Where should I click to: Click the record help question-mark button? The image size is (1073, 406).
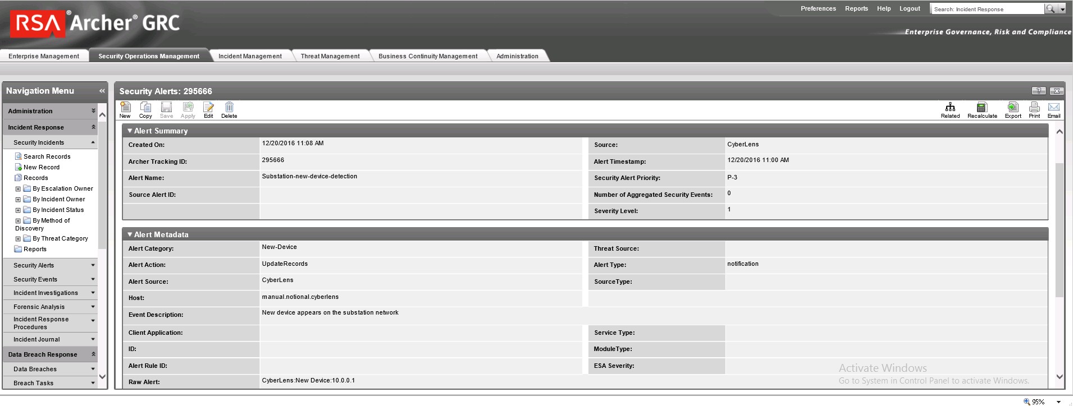tap(1039, 91)
